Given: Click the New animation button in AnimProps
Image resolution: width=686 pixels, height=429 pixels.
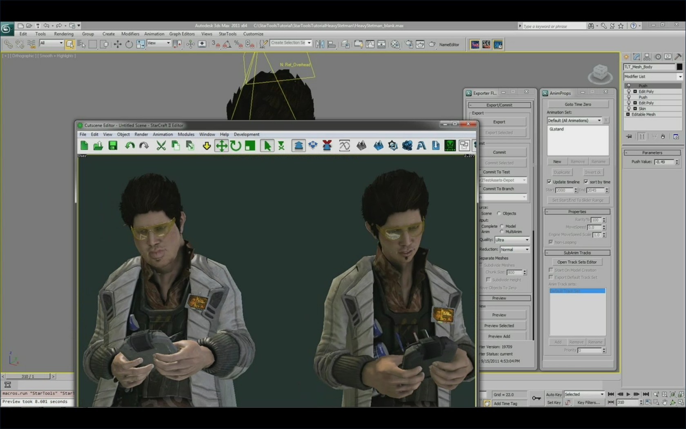Looking at the screenshot, I should click(x=557, y=161).
